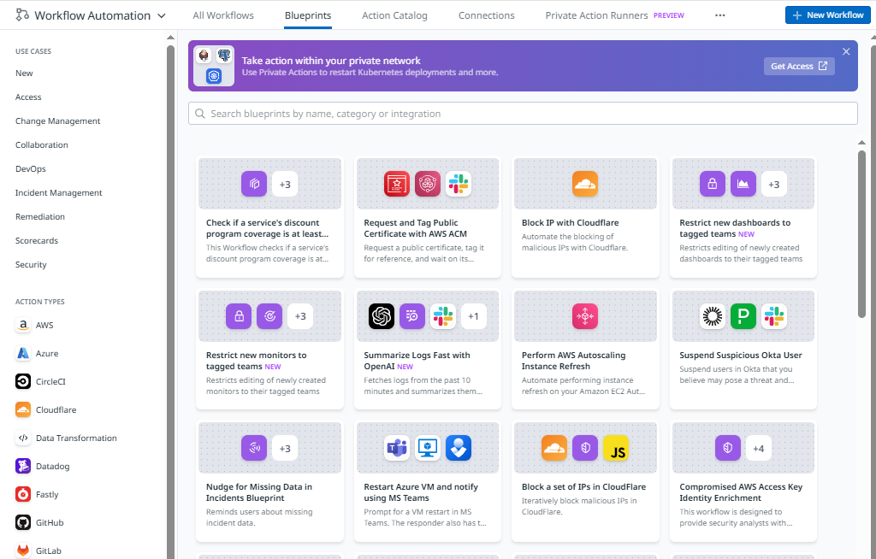Screen dimensions: 876x559
Task: Select the Blueprints tab
Action: pos(308,15)
